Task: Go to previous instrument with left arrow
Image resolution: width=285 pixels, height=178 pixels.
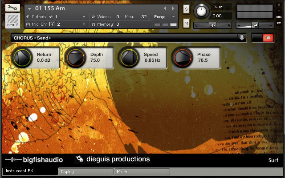Action: pos(165,8)
